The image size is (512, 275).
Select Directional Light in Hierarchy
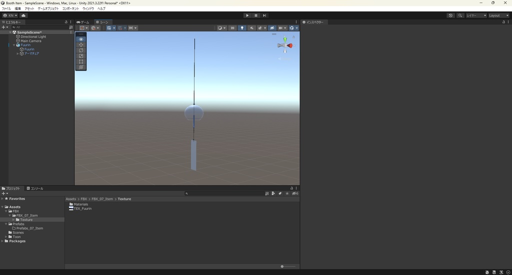click(33, 36)
